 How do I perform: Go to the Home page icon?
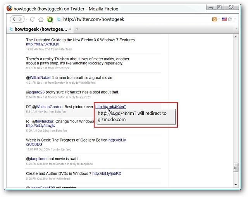point(41,19)
